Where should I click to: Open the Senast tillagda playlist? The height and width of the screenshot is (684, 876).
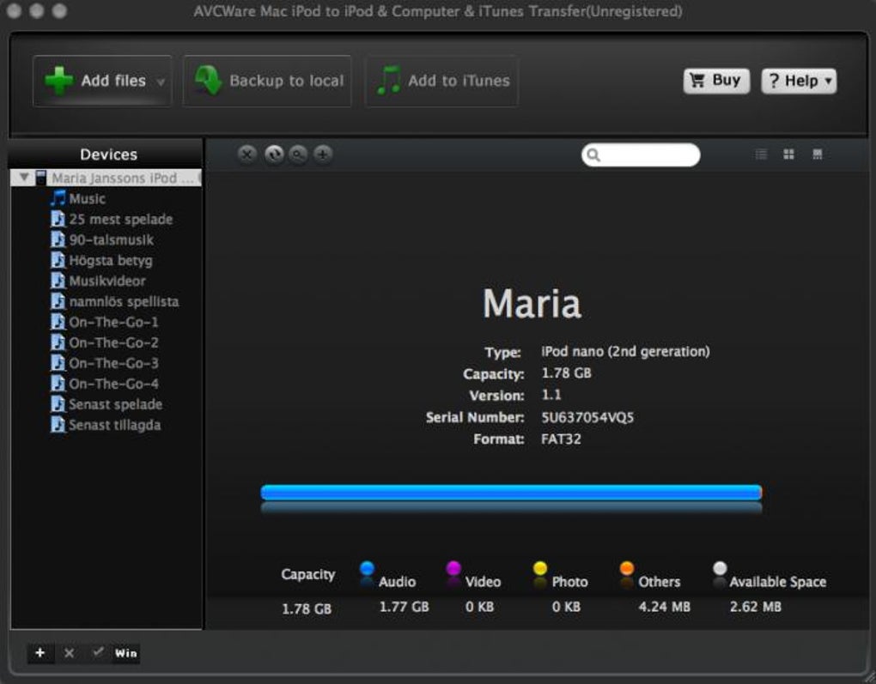click(x=114, y=425)
